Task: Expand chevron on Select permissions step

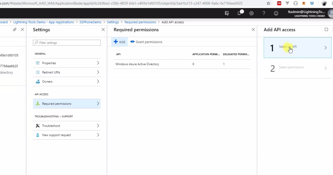Action: [x=325, y=68]
